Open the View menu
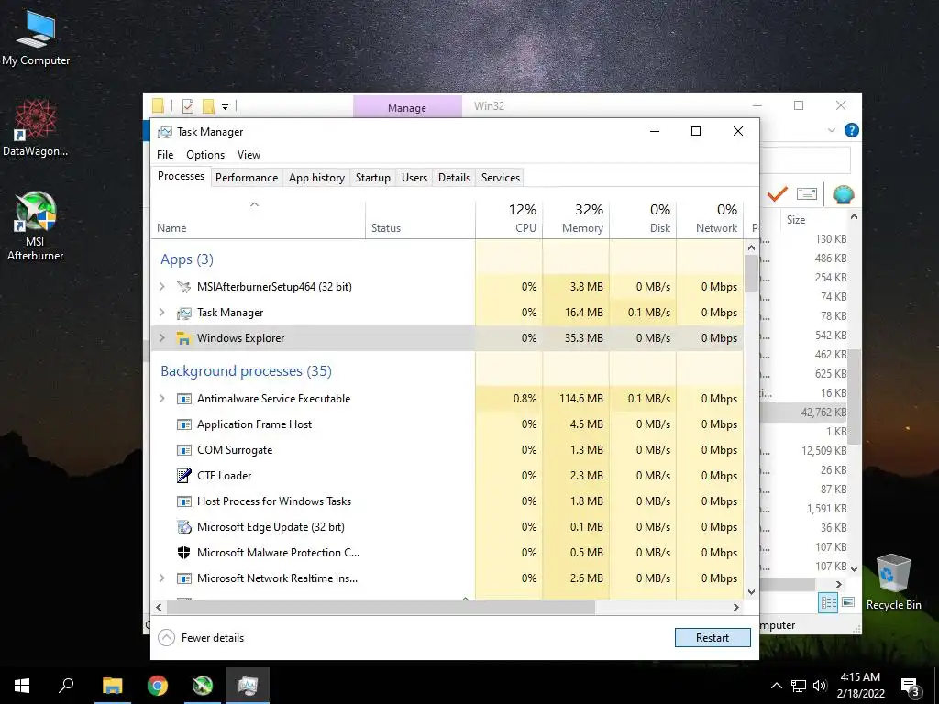This screenshot has height=704, width=939. click(x=249, y=154)
